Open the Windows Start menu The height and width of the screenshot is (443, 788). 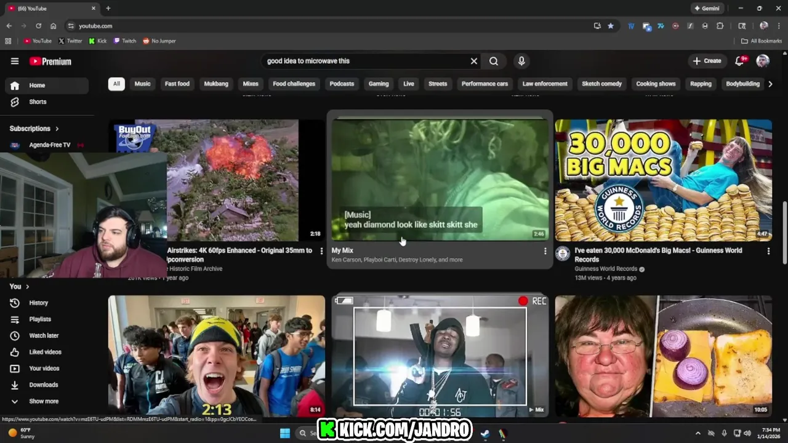pos(285,433)
